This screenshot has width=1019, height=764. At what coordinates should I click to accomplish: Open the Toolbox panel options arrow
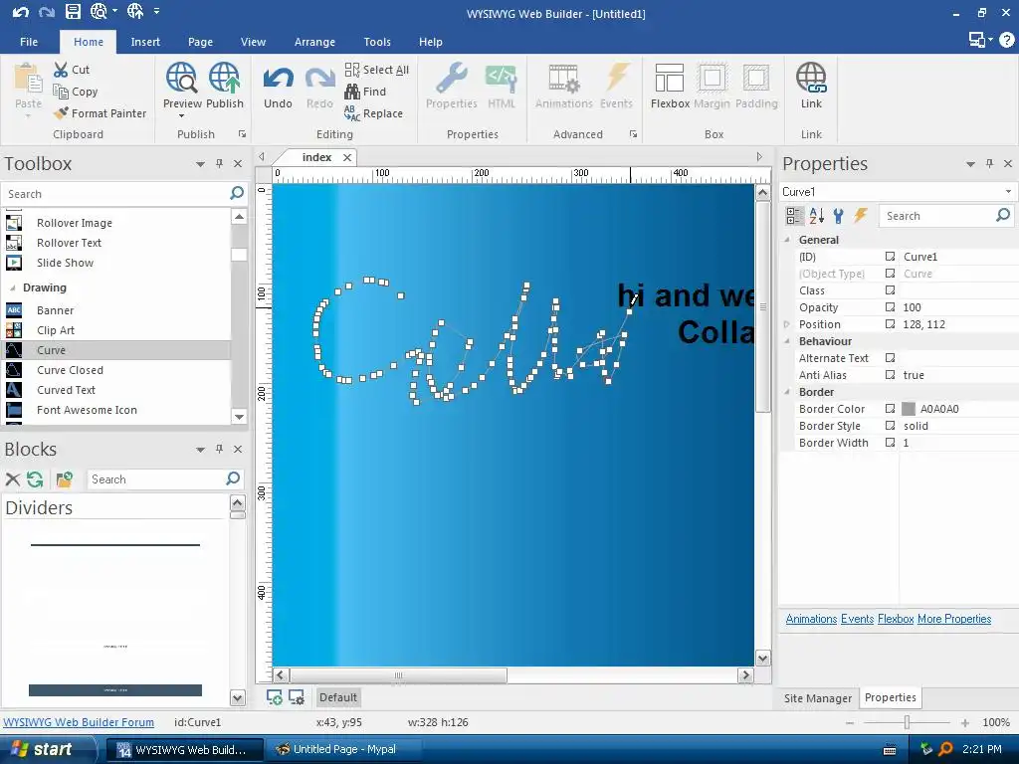tap(200, 164)
